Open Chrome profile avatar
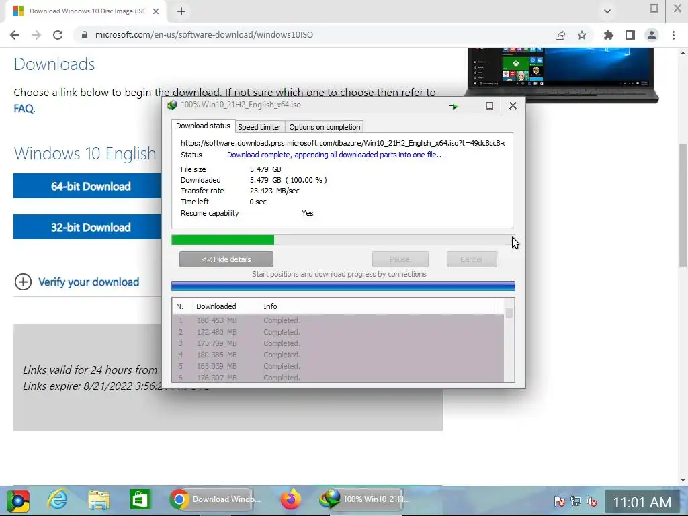Screen dimensions: 688x516 click(652, 35)
